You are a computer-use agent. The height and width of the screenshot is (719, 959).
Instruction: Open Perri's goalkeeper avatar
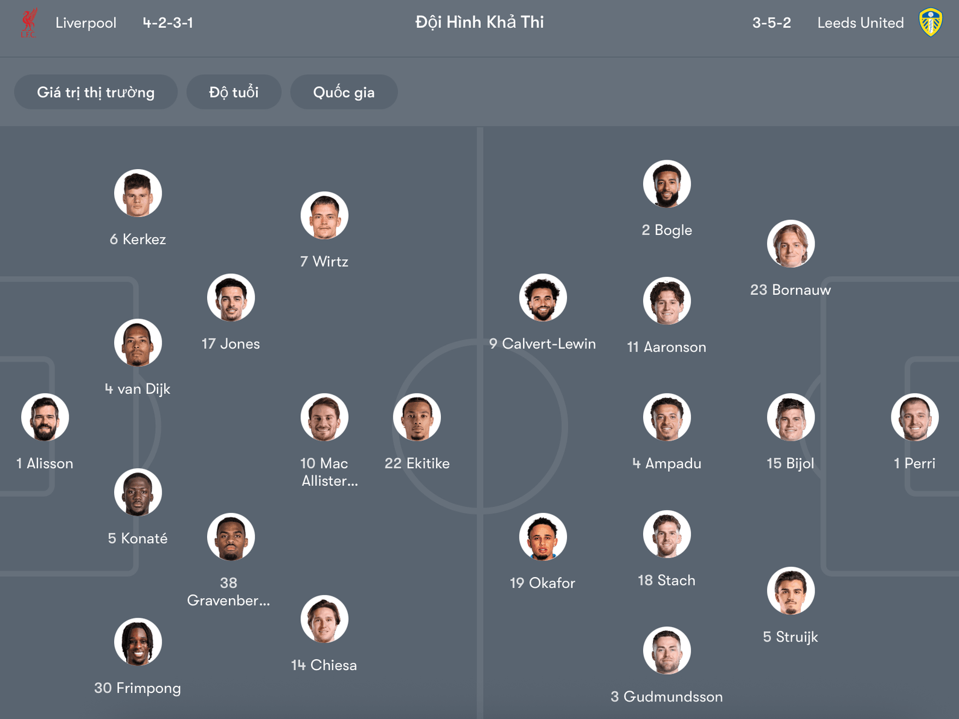[x=915, y=416]
